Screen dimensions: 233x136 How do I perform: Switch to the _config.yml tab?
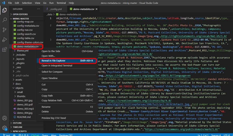coord(55,9)
